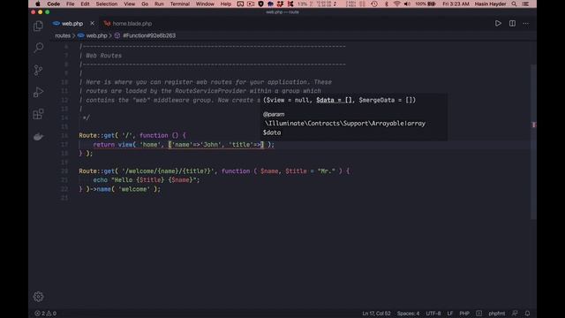Open the Go menu
The image size is (565, 318).
[145, 4]
